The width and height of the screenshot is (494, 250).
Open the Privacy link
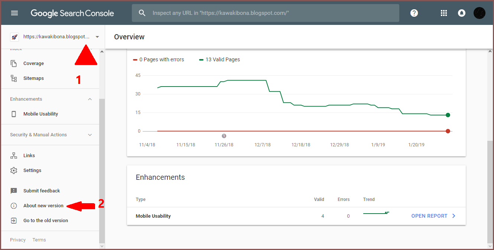(18, 240)
